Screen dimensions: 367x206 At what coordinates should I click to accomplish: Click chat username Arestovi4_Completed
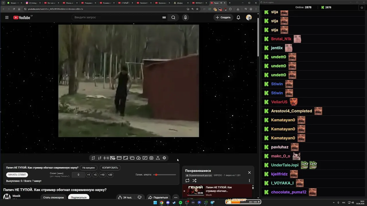pos(292,111)
